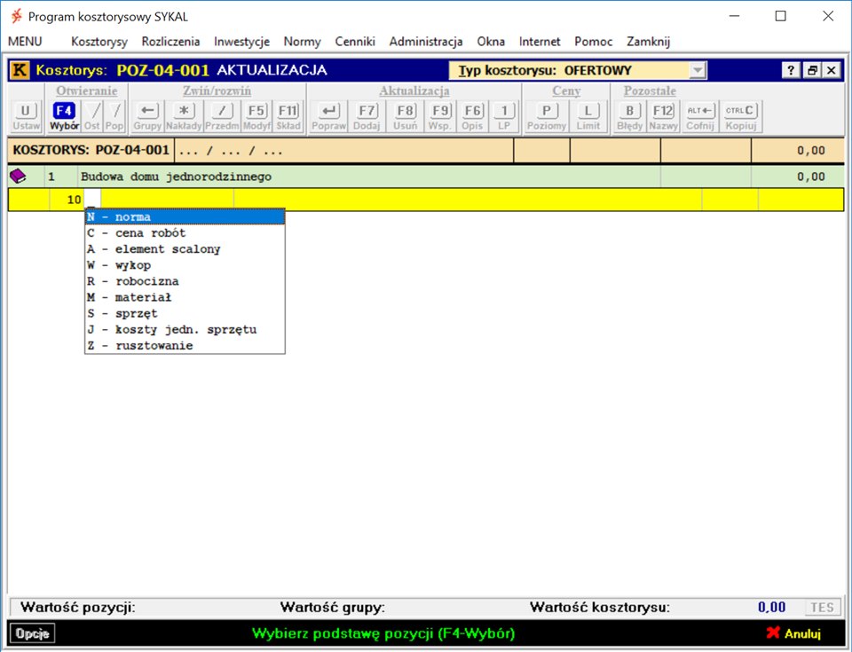
Task: Click the question mark help button
Action: click(x=791, y=70)
